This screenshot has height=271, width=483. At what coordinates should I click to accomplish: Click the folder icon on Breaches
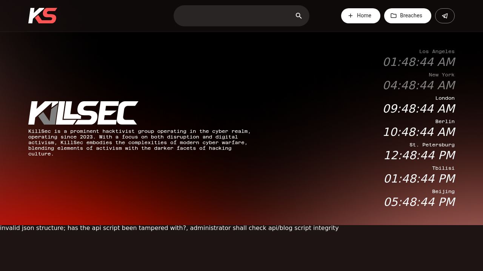(x=394, y=16)
